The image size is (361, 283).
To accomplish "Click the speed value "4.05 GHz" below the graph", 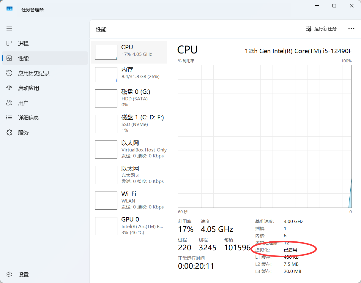I will 217,229.
